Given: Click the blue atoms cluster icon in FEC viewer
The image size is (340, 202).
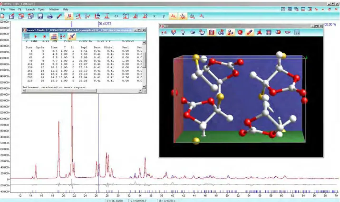Looking at the screenshot, I should (x=221, y=32).
